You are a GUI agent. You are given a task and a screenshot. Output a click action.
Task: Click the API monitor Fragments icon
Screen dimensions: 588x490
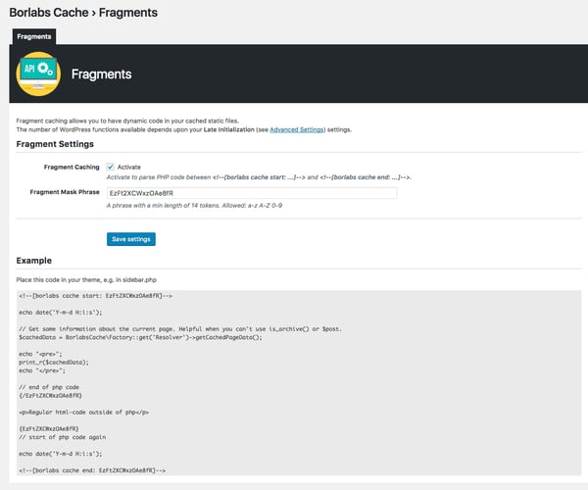click(x=38, y=73)
